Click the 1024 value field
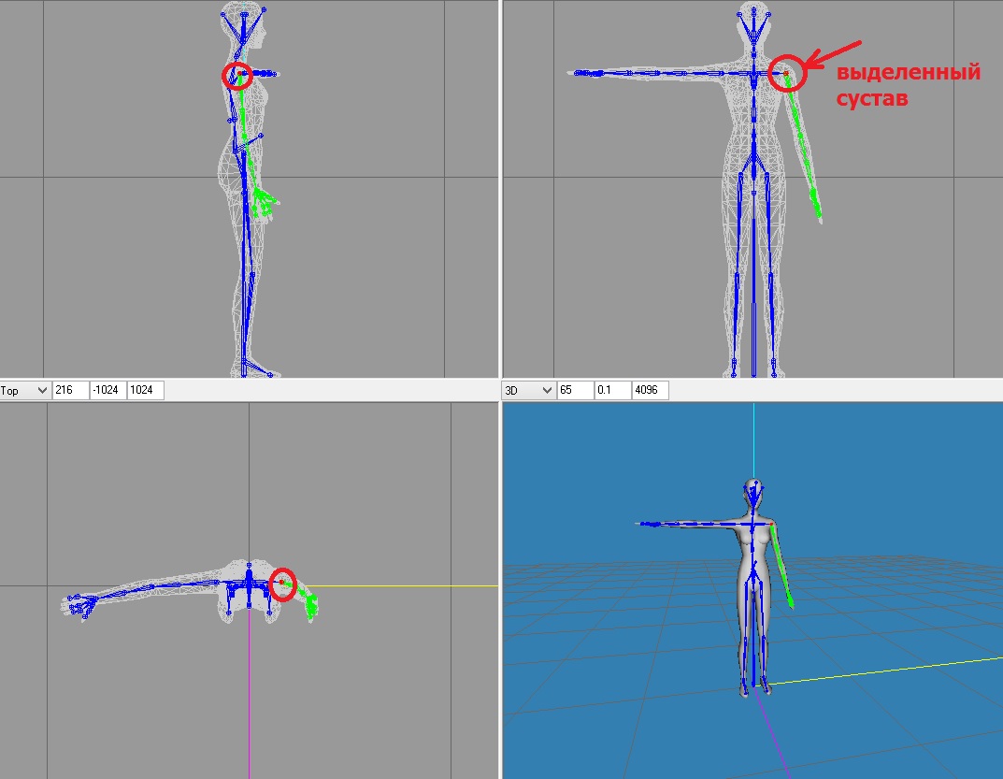Screen dimensions: 1003x779 point(145,390)
